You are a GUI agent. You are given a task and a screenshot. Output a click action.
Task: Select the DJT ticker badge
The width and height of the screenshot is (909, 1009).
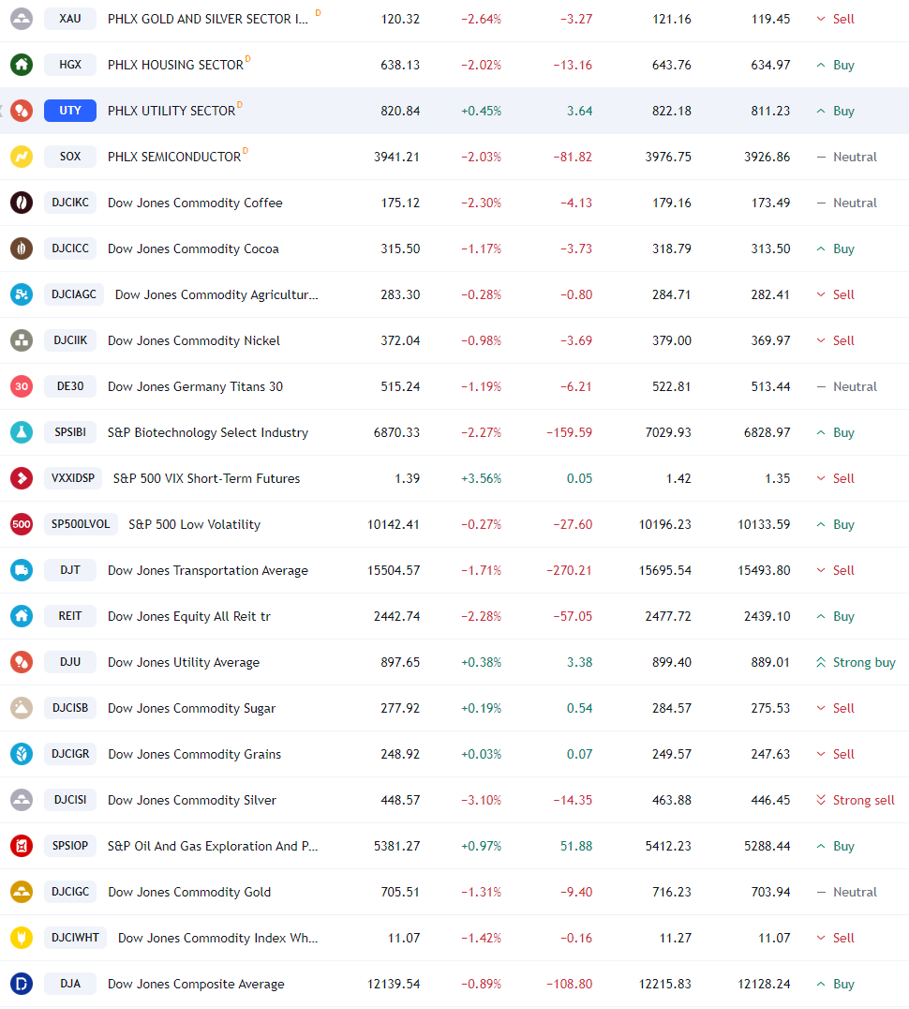coord(70,570)
